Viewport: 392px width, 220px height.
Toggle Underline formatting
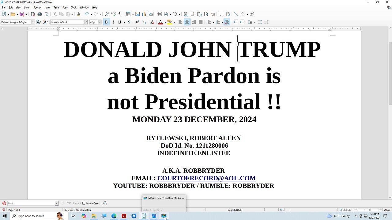pyautogui.click(x=119, y=22)
